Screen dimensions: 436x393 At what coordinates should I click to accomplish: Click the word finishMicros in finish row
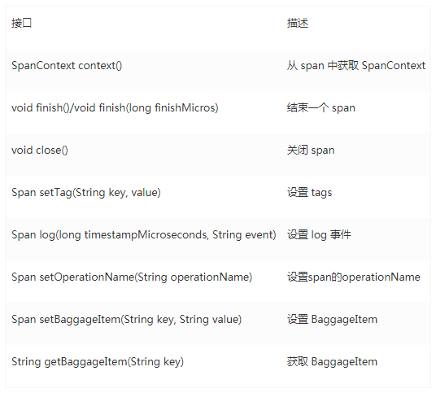point(185,108)
